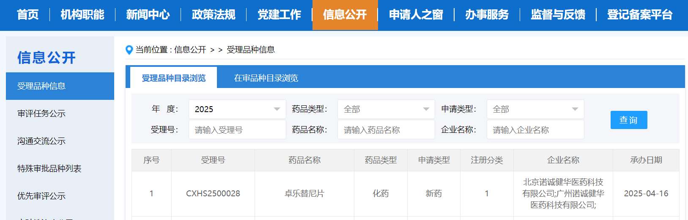Select 审评任务公示 in the sidebar
This screenshot has width=688, height=220.
(x=41, y=113)
